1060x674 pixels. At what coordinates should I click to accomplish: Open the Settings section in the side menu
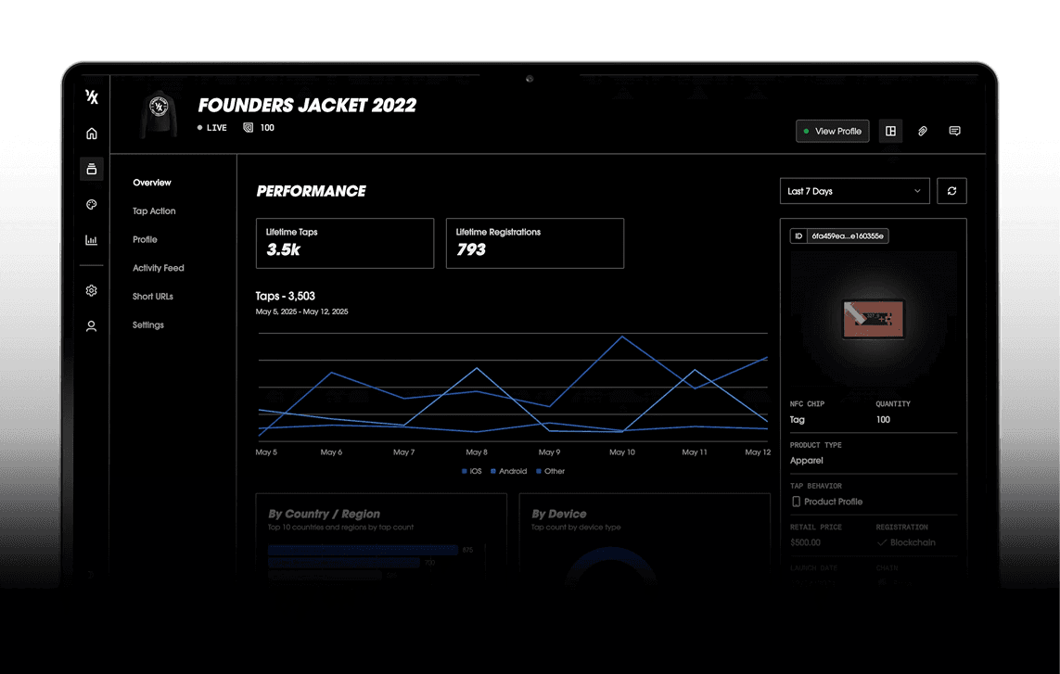click(148, 325)
